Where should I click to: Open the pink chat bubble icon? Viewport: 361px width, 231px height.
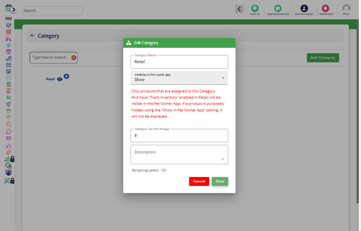[x=8, y=132]
